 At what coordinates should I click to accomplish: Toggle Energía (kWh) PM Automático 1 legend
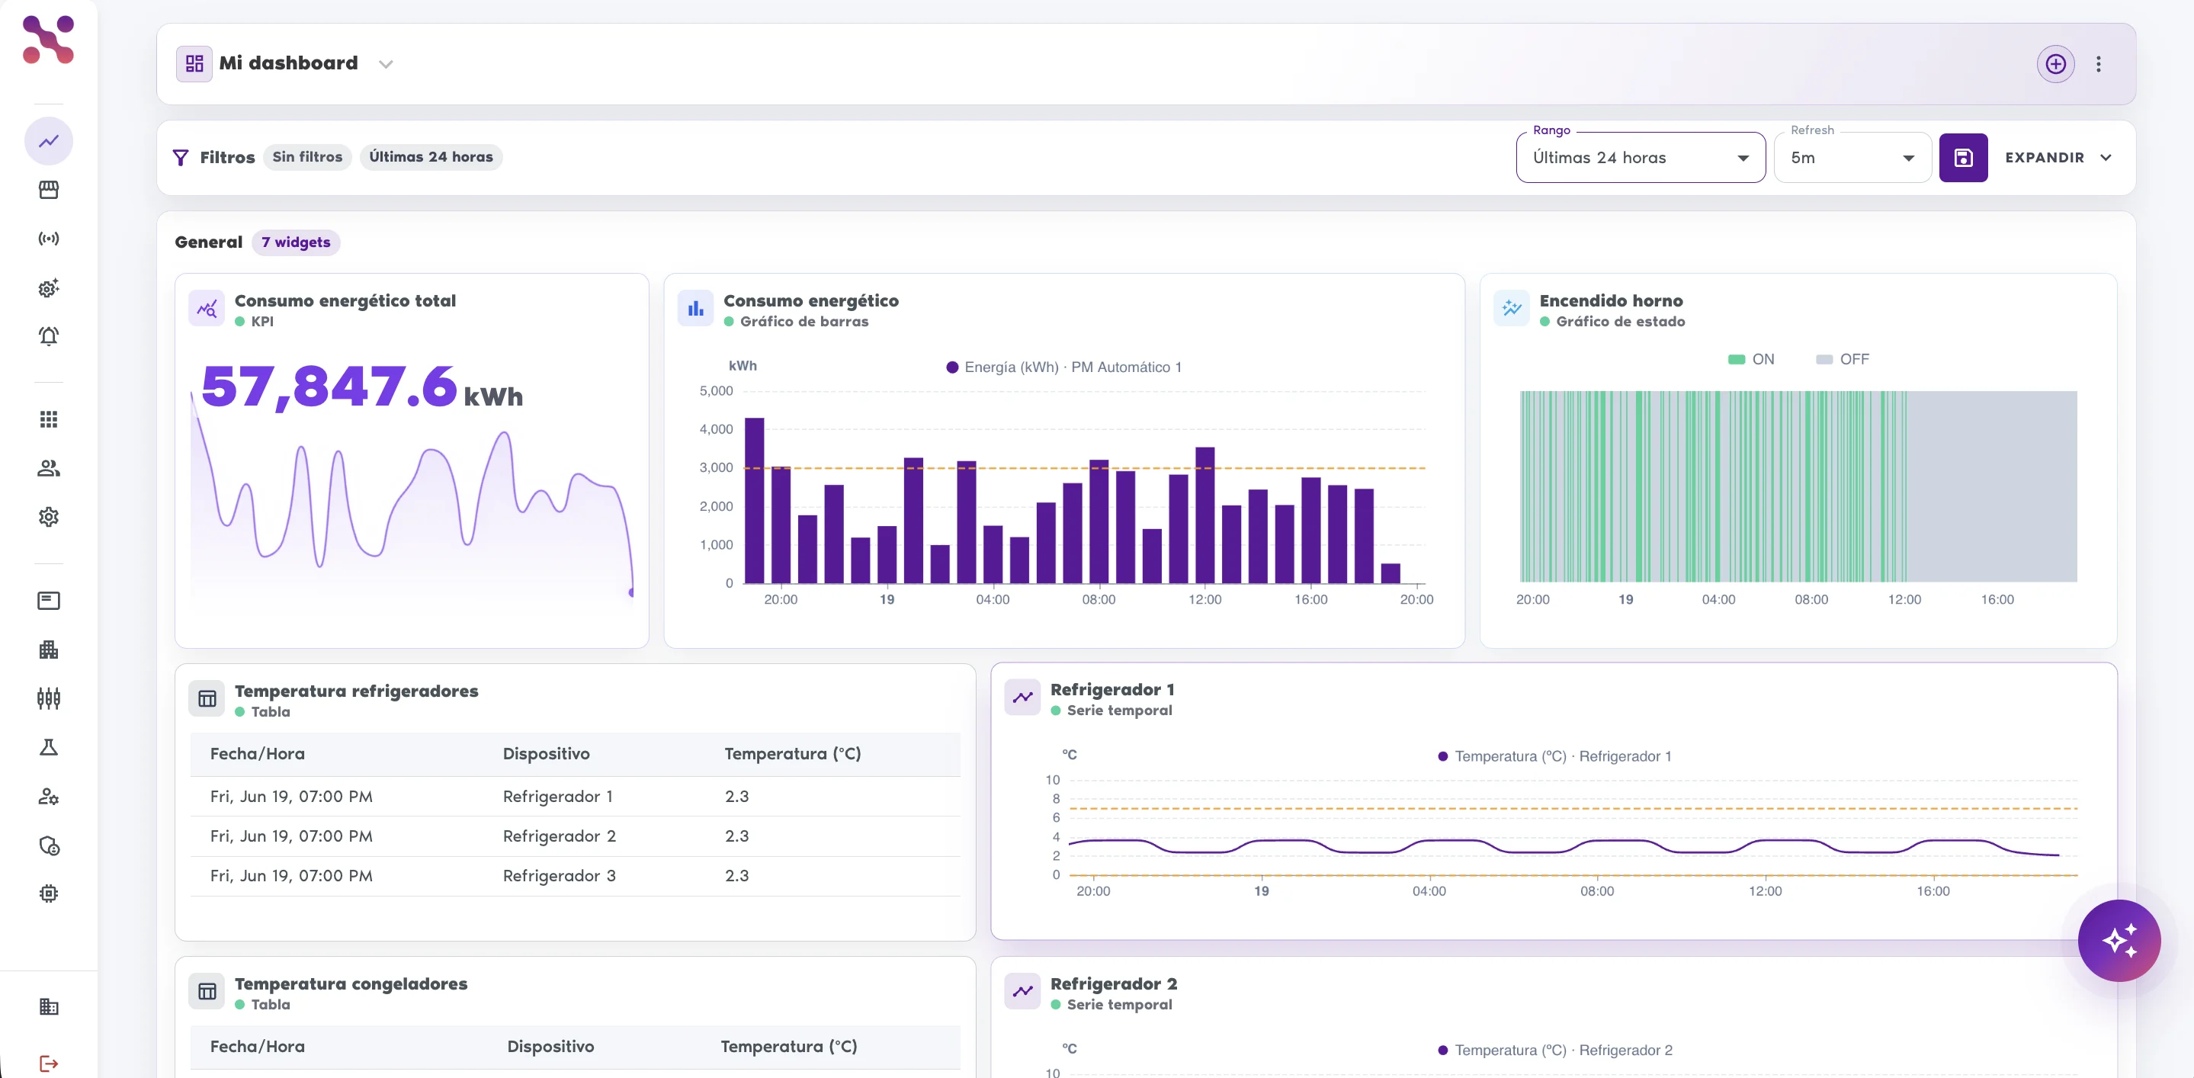pos(1063,367)
